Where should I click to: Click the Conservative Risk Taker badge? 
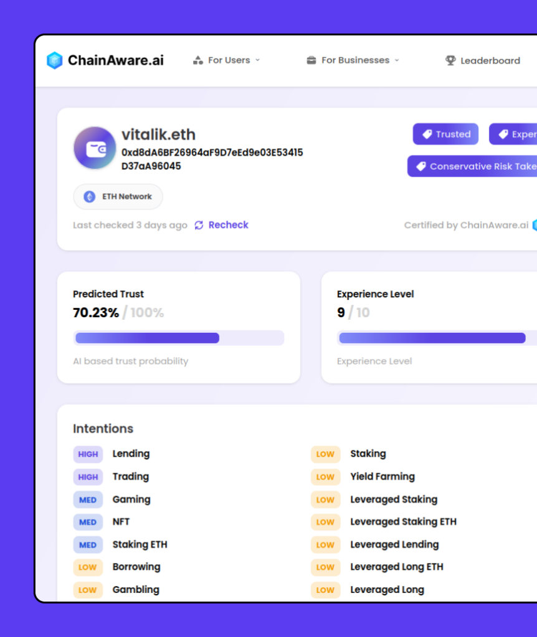(x=472, y=166)
